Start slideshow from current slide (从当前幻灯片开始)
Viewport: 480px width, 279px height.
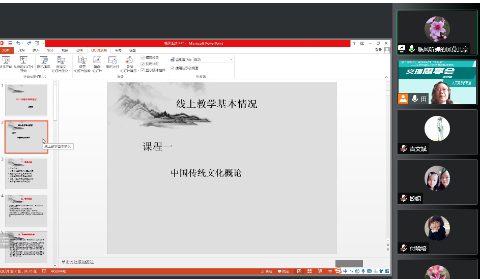(x=23, y=61)
